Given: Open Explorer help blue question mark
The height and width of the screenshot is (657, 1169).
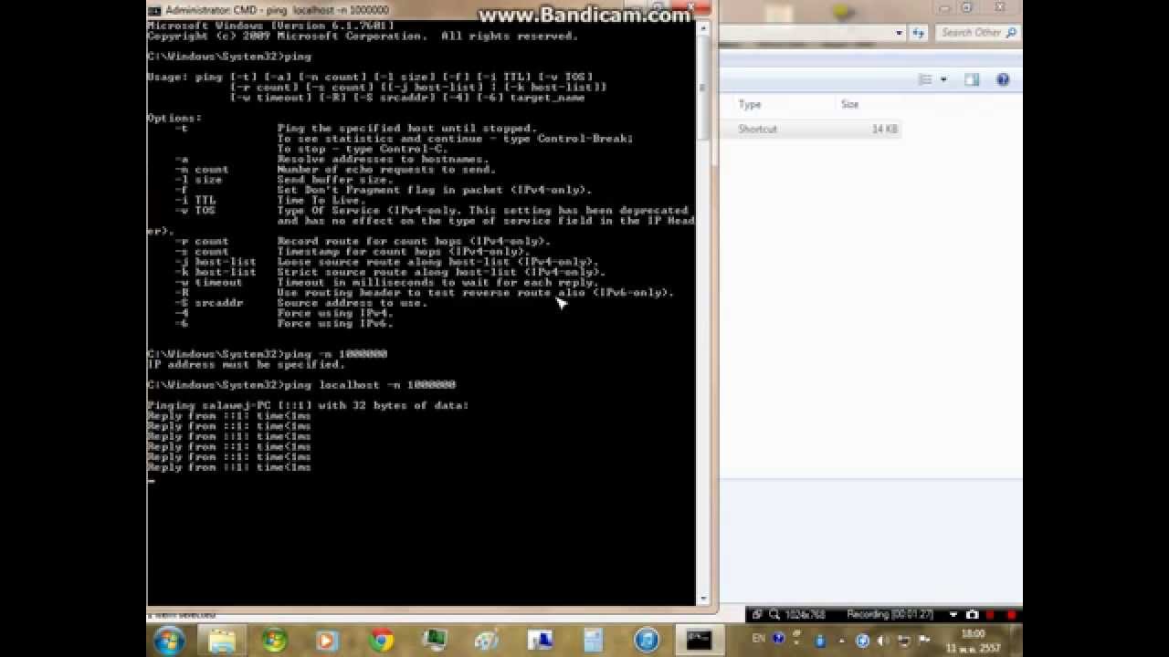Looking at the screenshot, I should click(1003, 80).
